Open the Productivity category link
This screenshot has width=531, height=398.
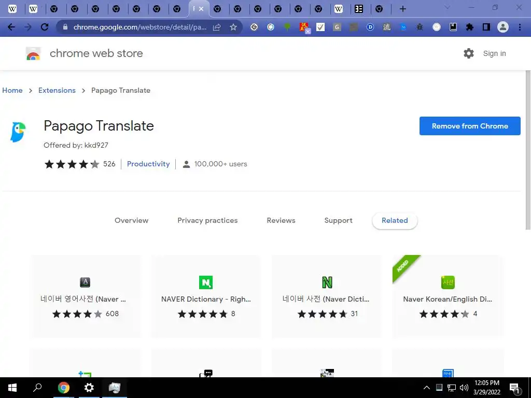(148, 164)
